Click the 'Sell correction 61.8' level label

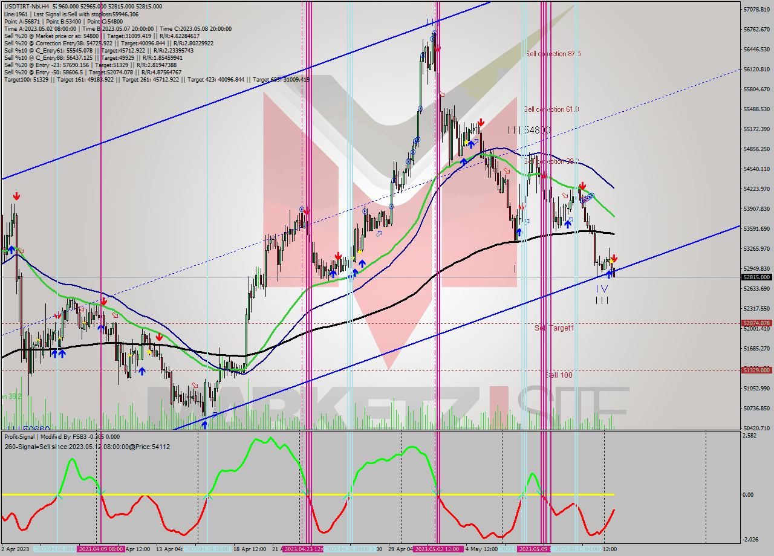[551, 109]
